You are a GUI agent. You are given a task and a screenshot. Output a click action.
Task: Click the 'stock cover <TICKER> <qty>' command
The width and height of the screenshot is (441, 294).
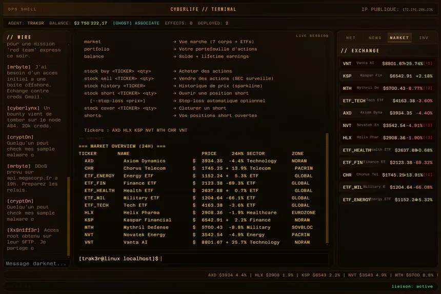click(121, 108)
